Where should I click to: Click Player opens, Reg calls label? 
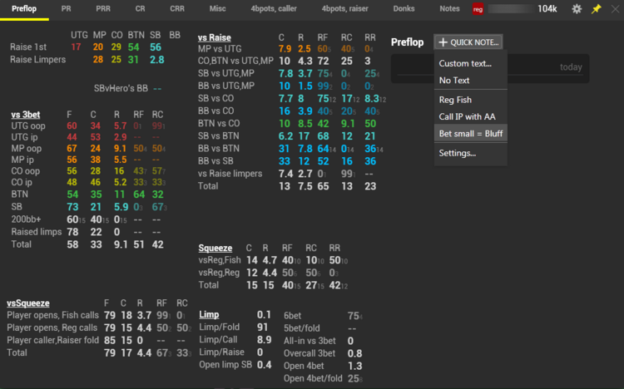click(52, 327)
